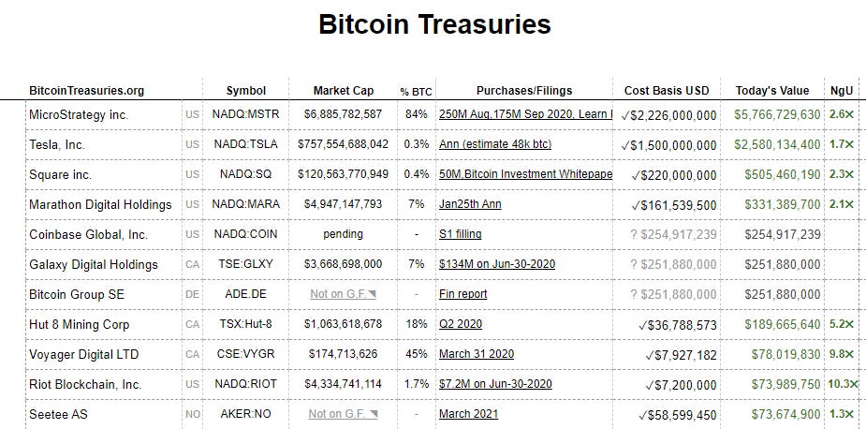Viewport: 866px width, 429px height.
Task: Expand 'Not on G.F.' arrow for AKER:NO
Action: pos(373,415)
